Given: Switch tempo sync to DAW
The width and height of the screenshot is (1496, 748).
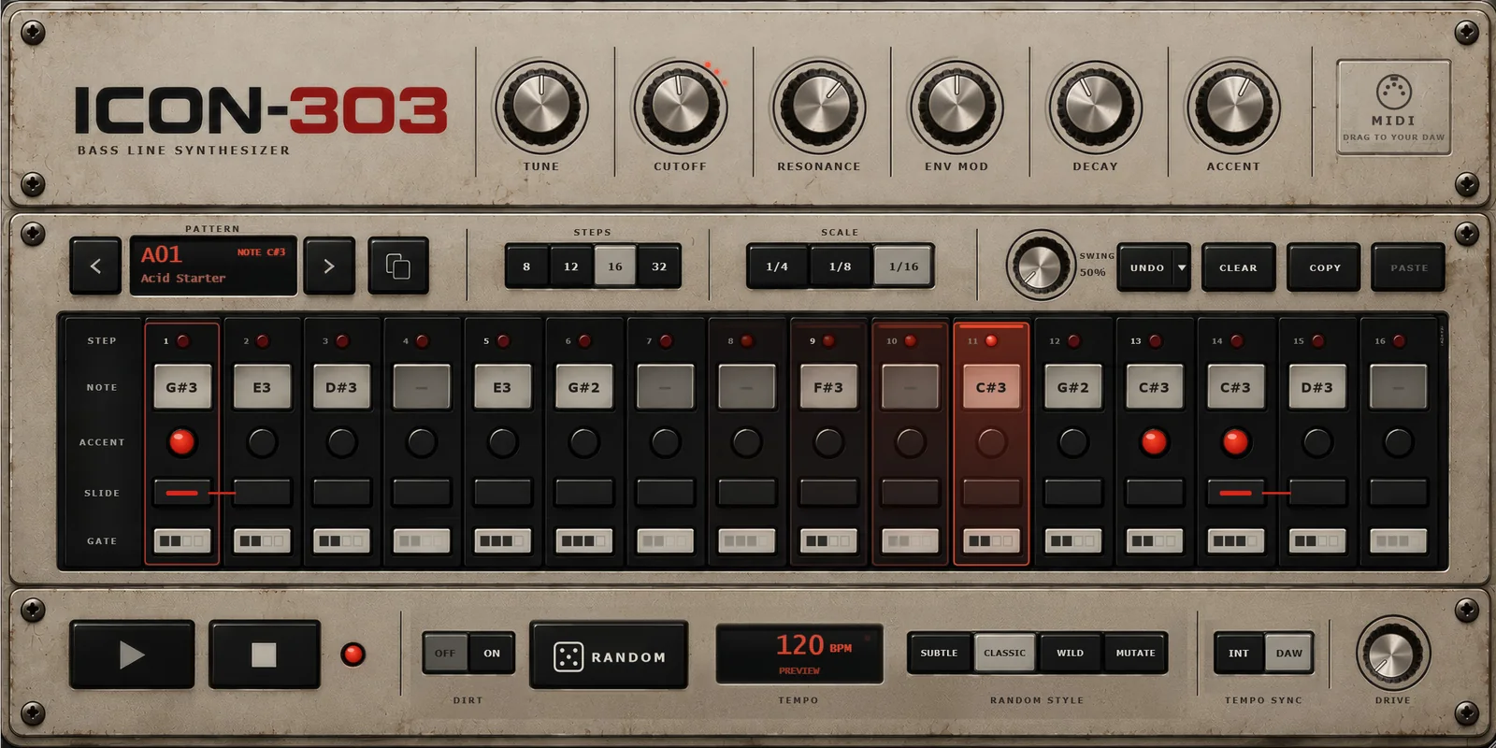Looking at the screenshot, I should (1288, 653).
